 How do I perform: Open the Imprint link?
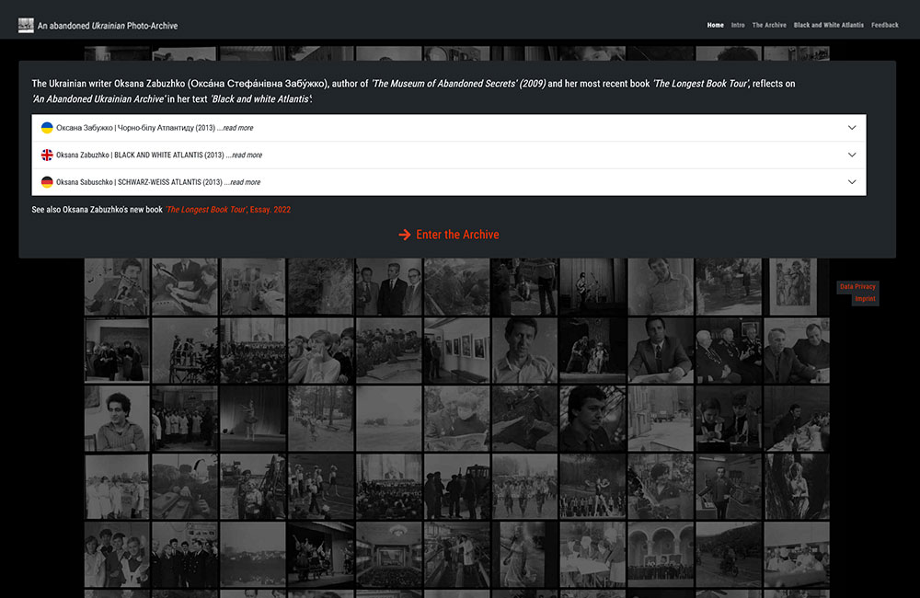pyautogui.click(x=865, y=299)
